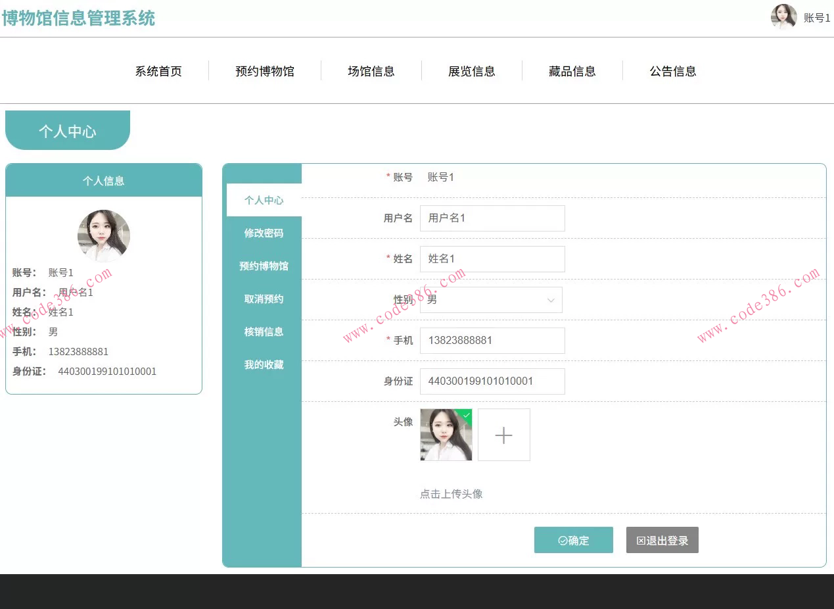Viewport: 834px width, 609px height.
Task: Click the dropdown arrow next to 男
Action: coord(551,300)
